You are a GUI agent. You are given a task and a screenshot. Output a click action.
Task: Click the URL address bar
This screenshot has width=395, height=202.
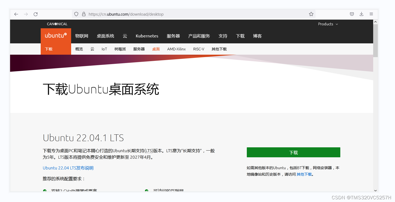(x=193, y=14)
